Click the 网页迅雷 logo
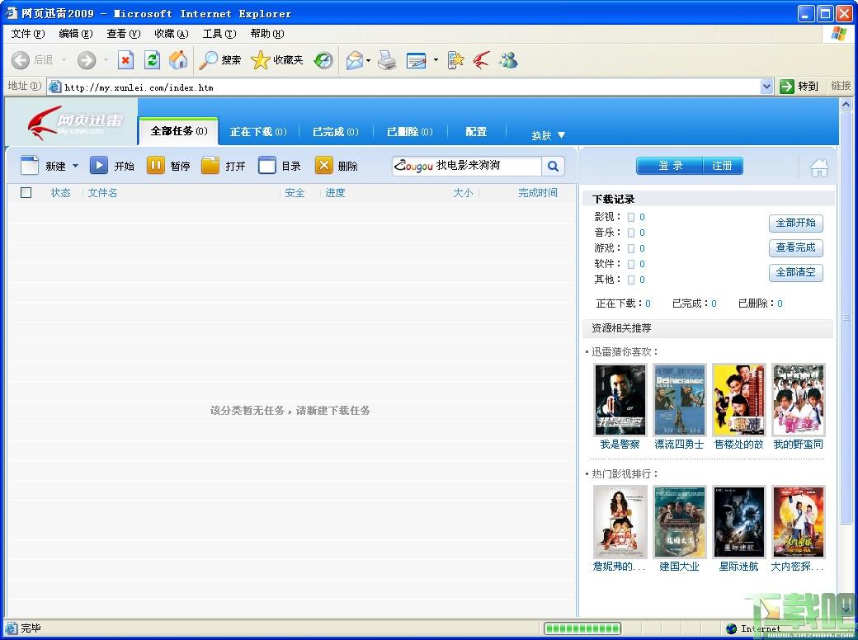The width and height of the screenshot is (858, 640). click(75, 123)
